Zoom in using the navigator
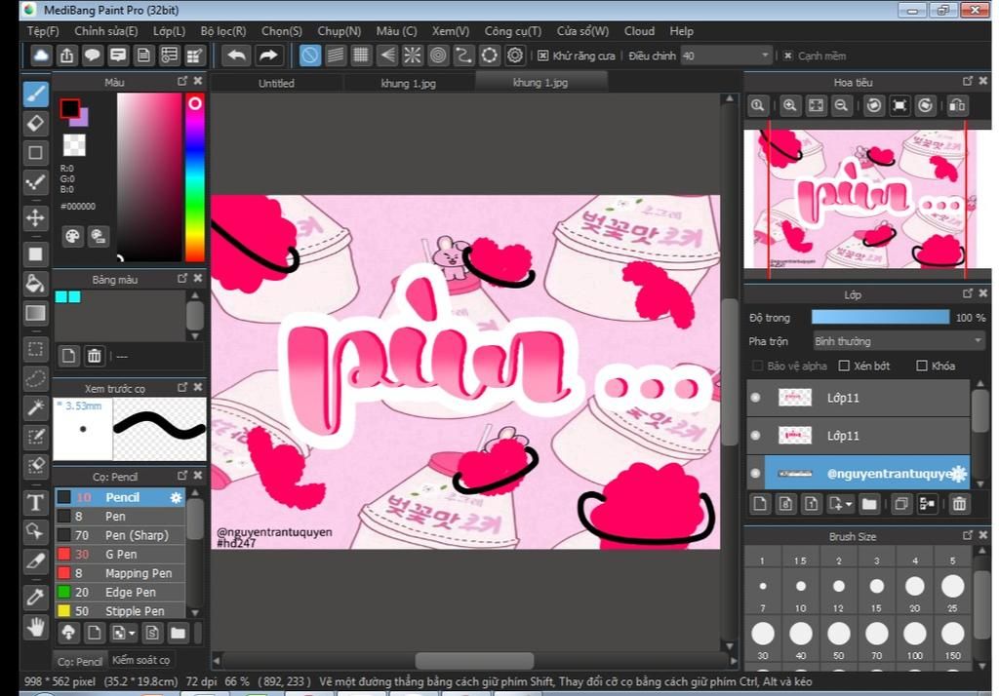 [789, 105]
